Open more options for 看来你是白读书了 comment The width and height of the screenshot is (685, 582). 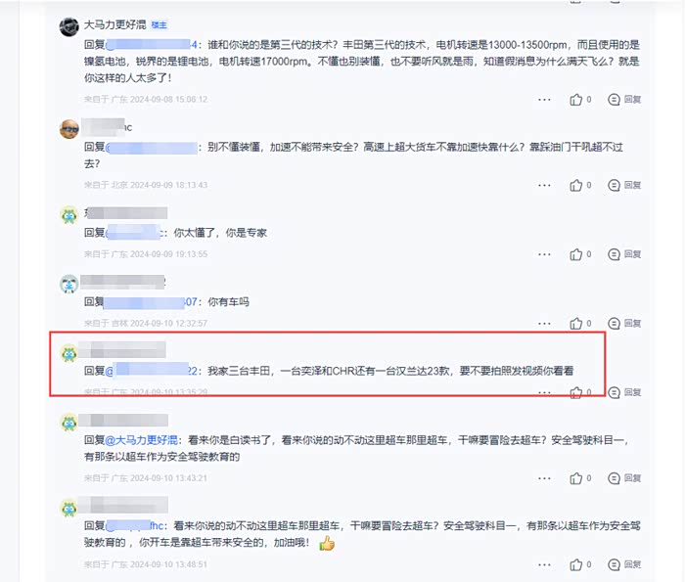pos(544,478)
